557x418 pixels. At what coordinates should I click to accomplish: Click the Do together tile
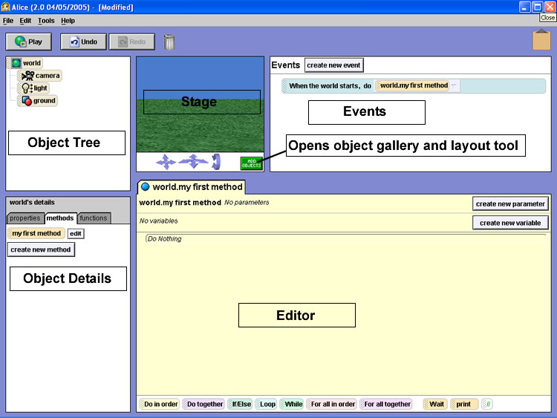(204, 404)
